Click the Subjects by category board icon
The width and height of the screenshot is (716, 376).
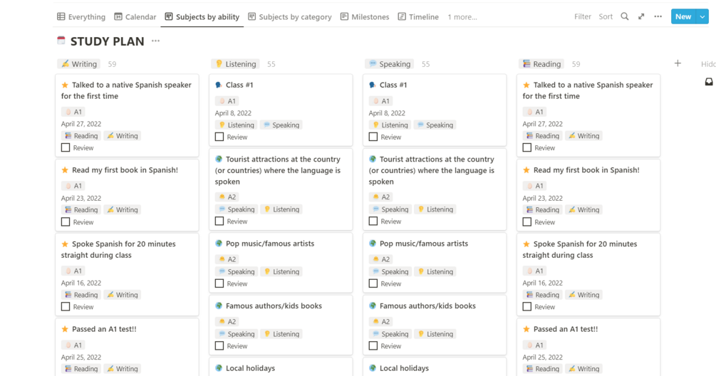[251, 17]
